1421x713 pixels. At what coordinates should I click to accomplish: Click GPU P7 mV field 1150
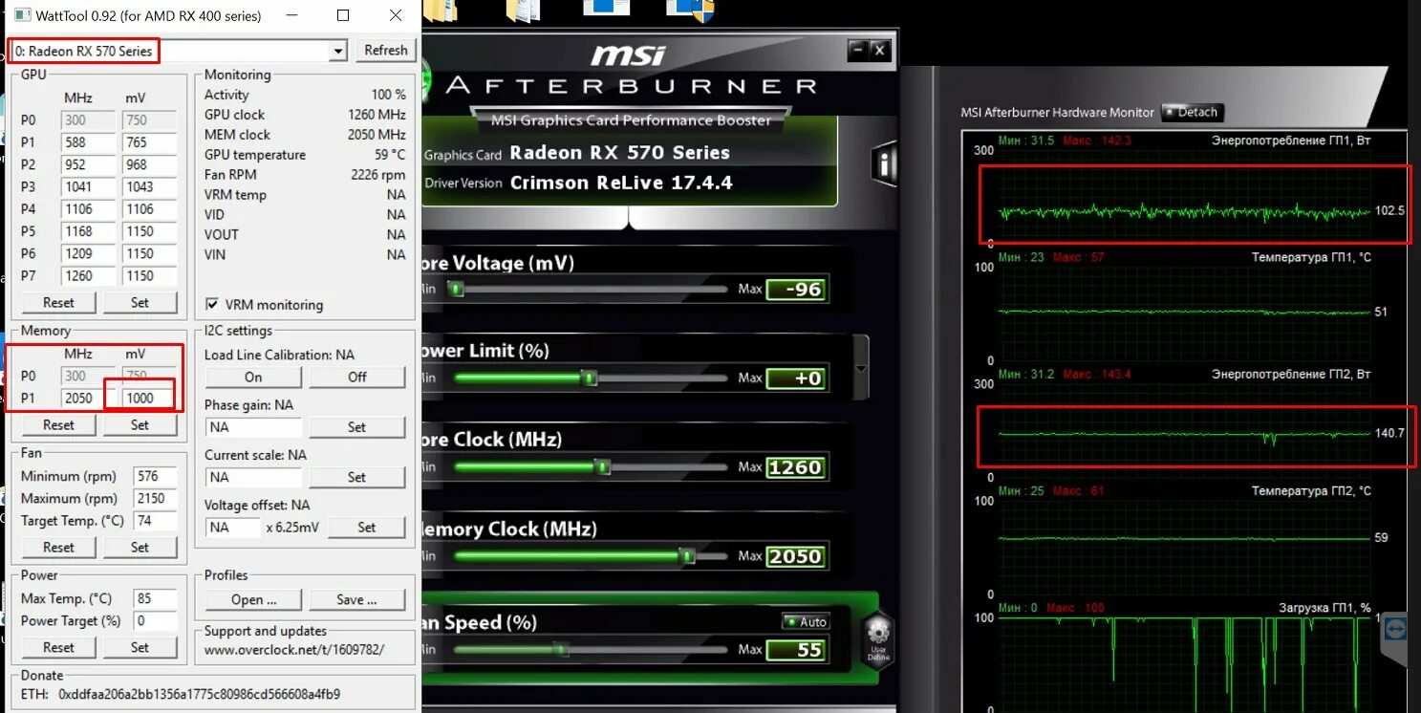click(x=149, y=275)
